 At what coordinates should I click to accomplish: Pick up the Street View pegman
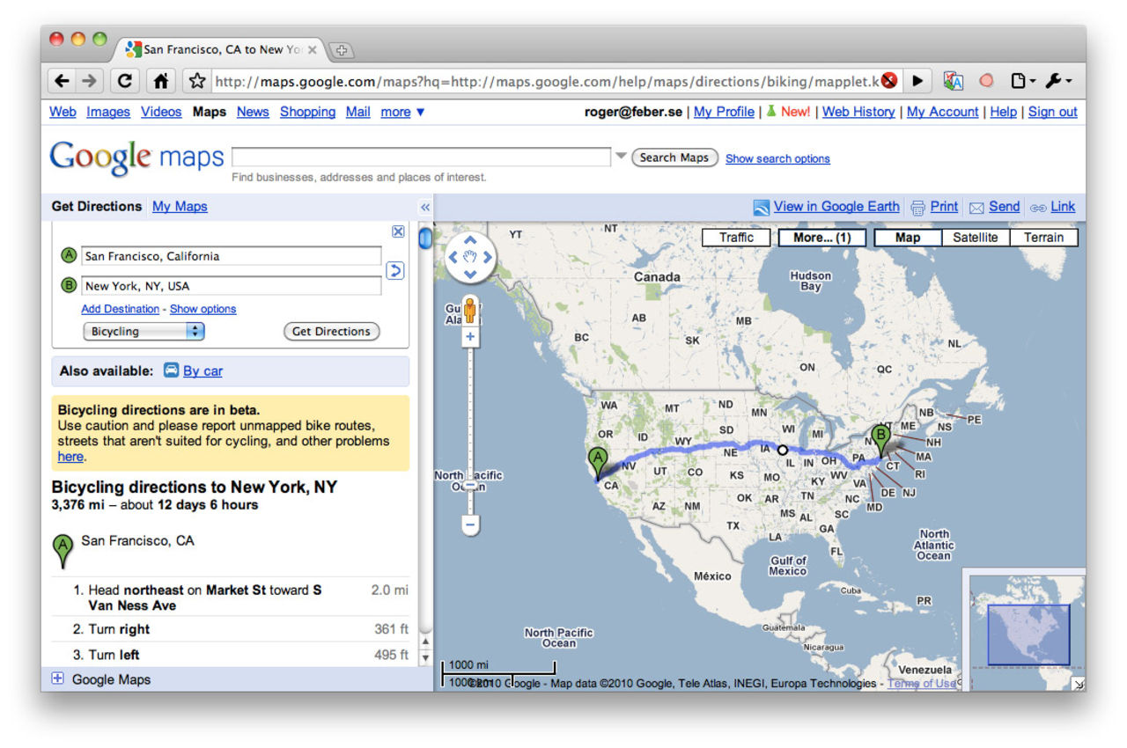470,311
